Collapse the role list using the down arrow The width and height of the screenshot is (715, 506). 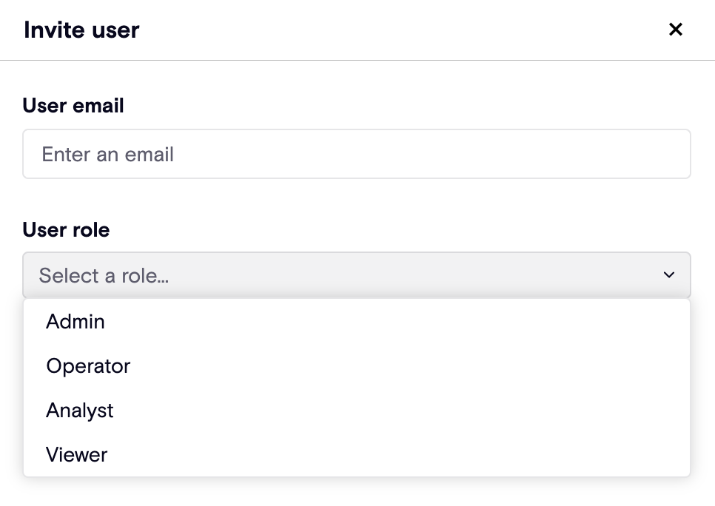point(669,275)
